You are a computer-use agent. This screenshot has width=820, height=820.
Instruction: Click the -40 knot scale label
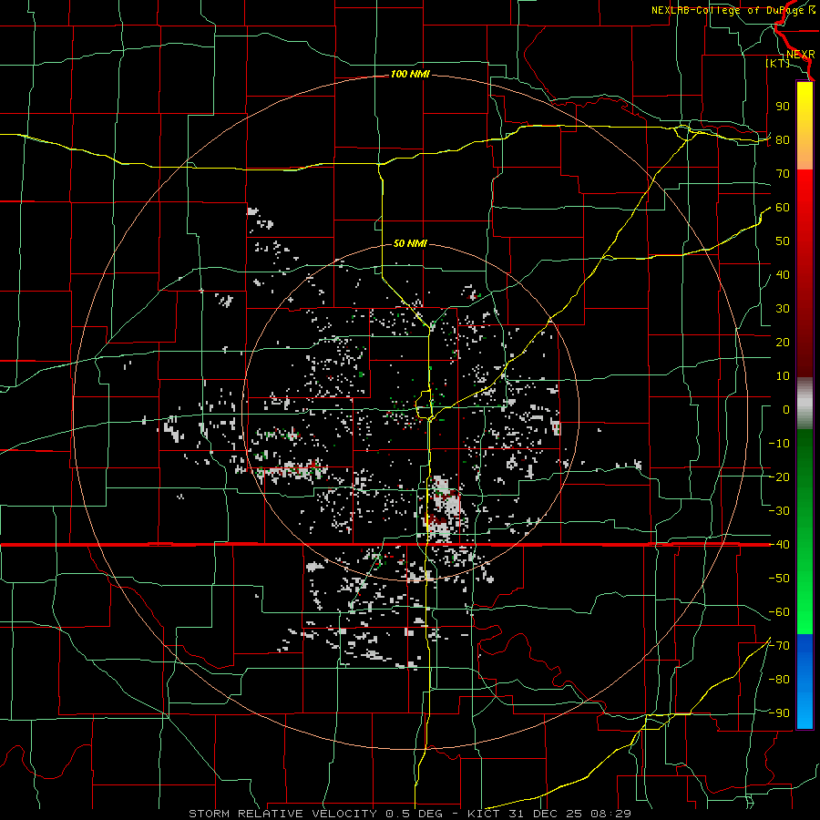779,545
